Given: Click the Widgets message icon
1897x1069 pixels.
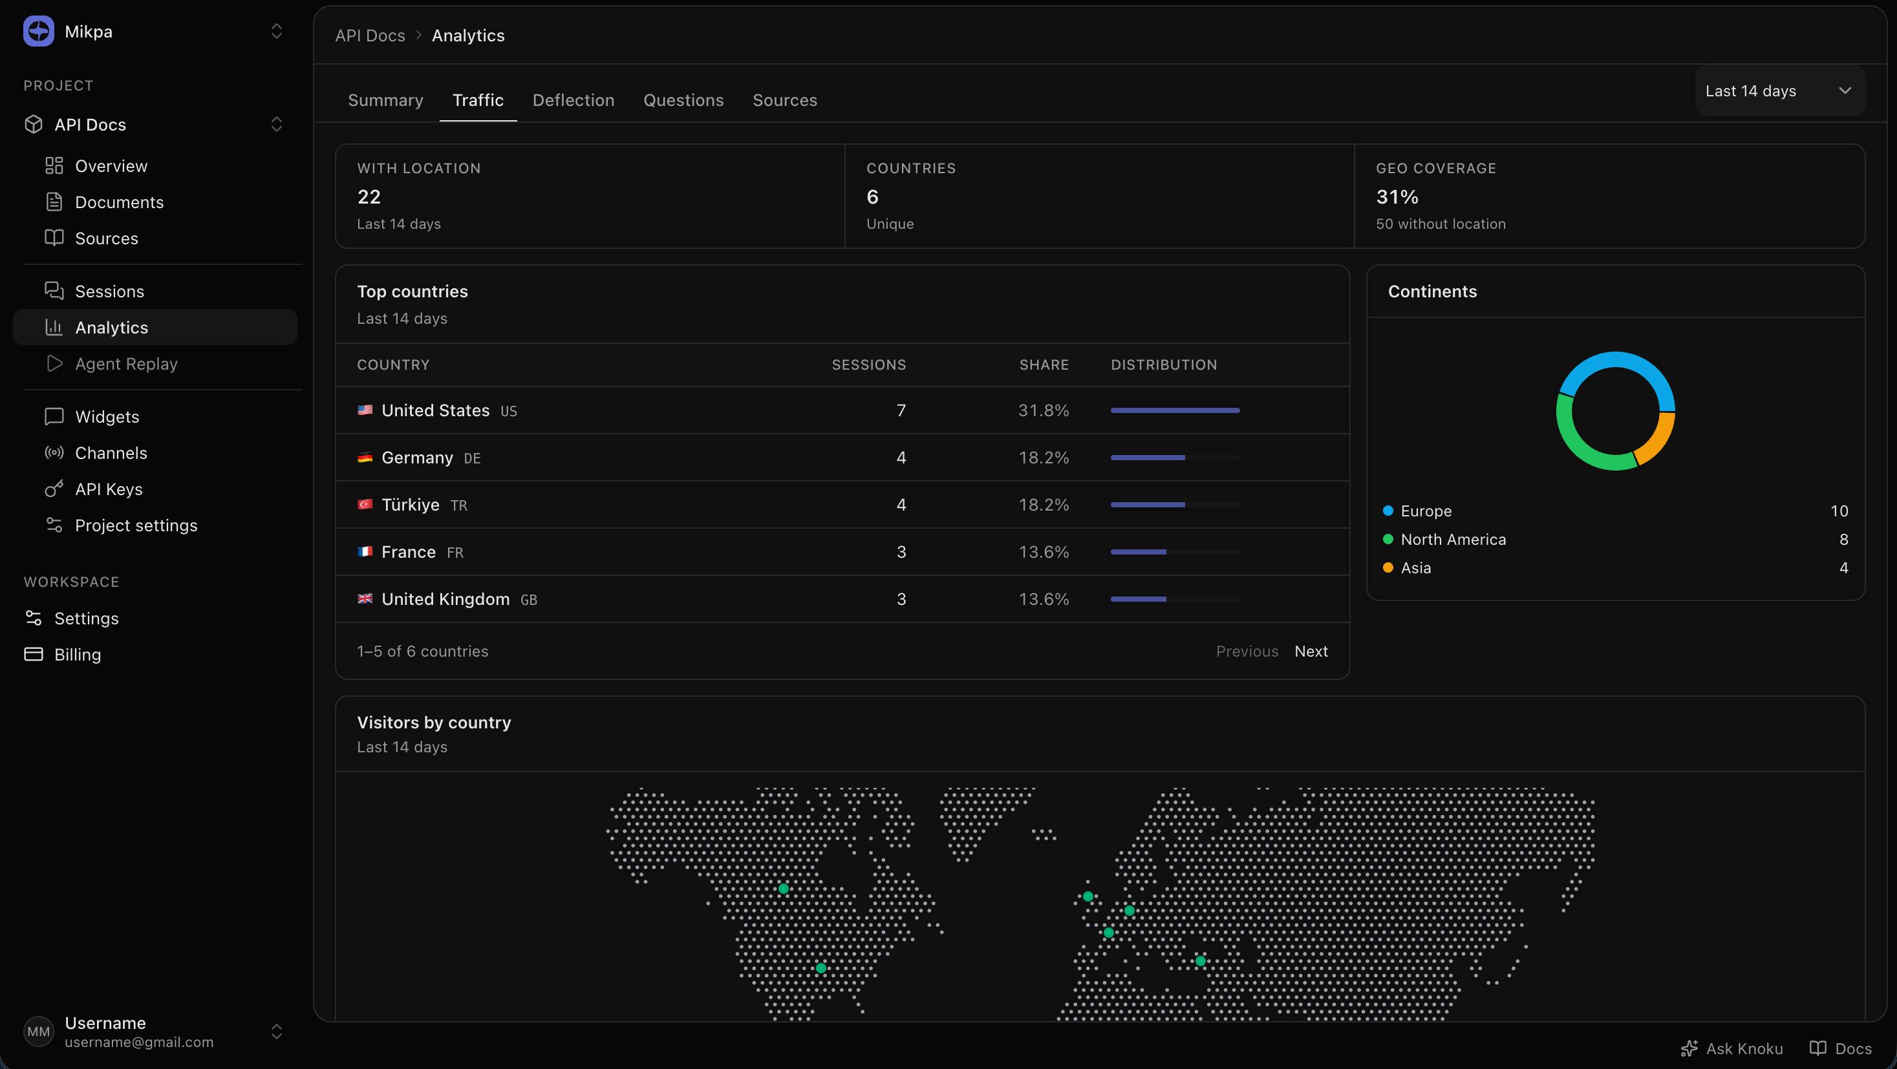Looking at the screenshot, I should pyautogui.click(x=54, y=416).
